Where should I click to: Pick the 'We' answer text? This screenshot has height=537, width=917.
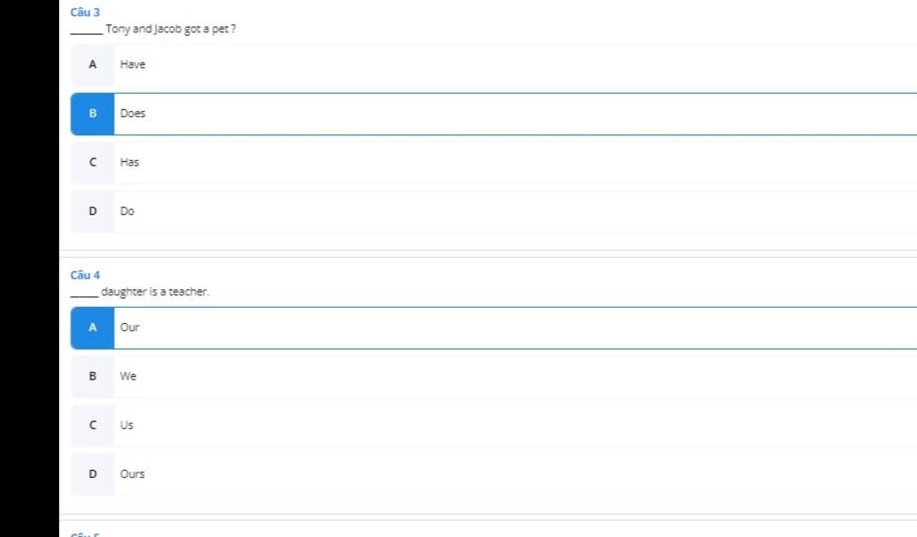tap(128, 376)
